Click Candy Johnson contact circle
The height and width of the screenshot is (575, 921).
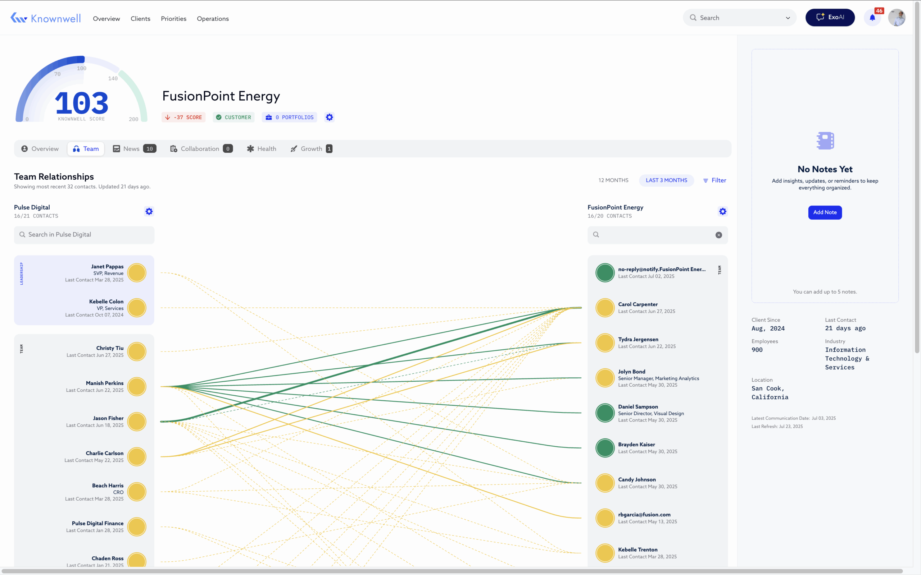tap(605, 483)
